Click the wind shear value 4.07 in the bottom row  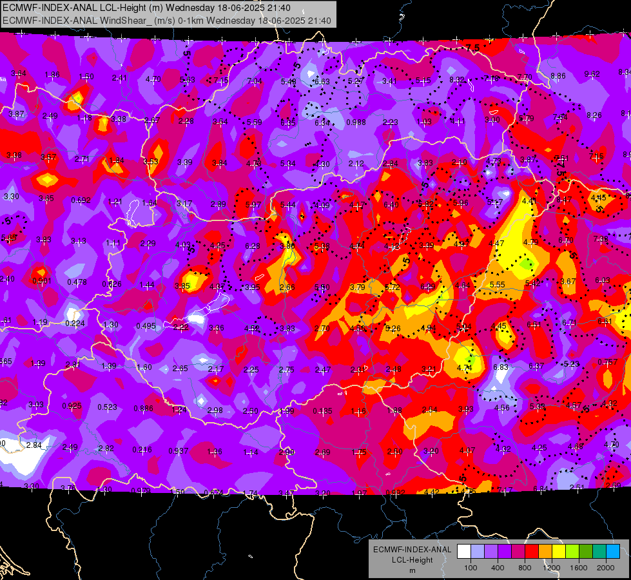tap(467, 450)
